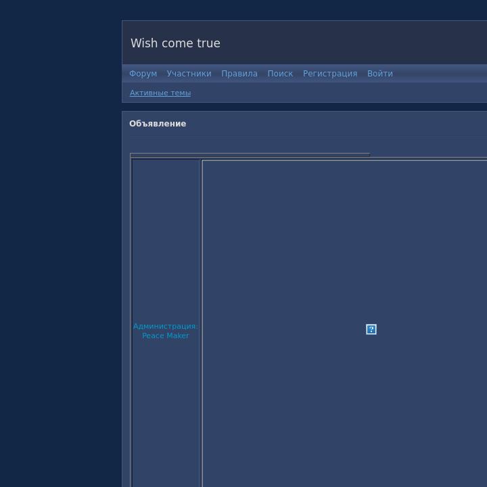Click the Администрация: label
Screen dimensions: 487x487
[x=165, y=326]
